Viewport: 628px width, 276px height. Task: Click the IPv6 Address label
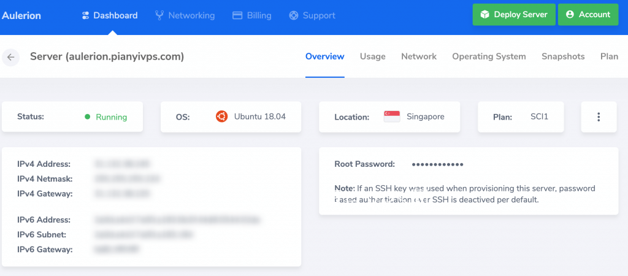pyautogui.click(x=44, y=220)
